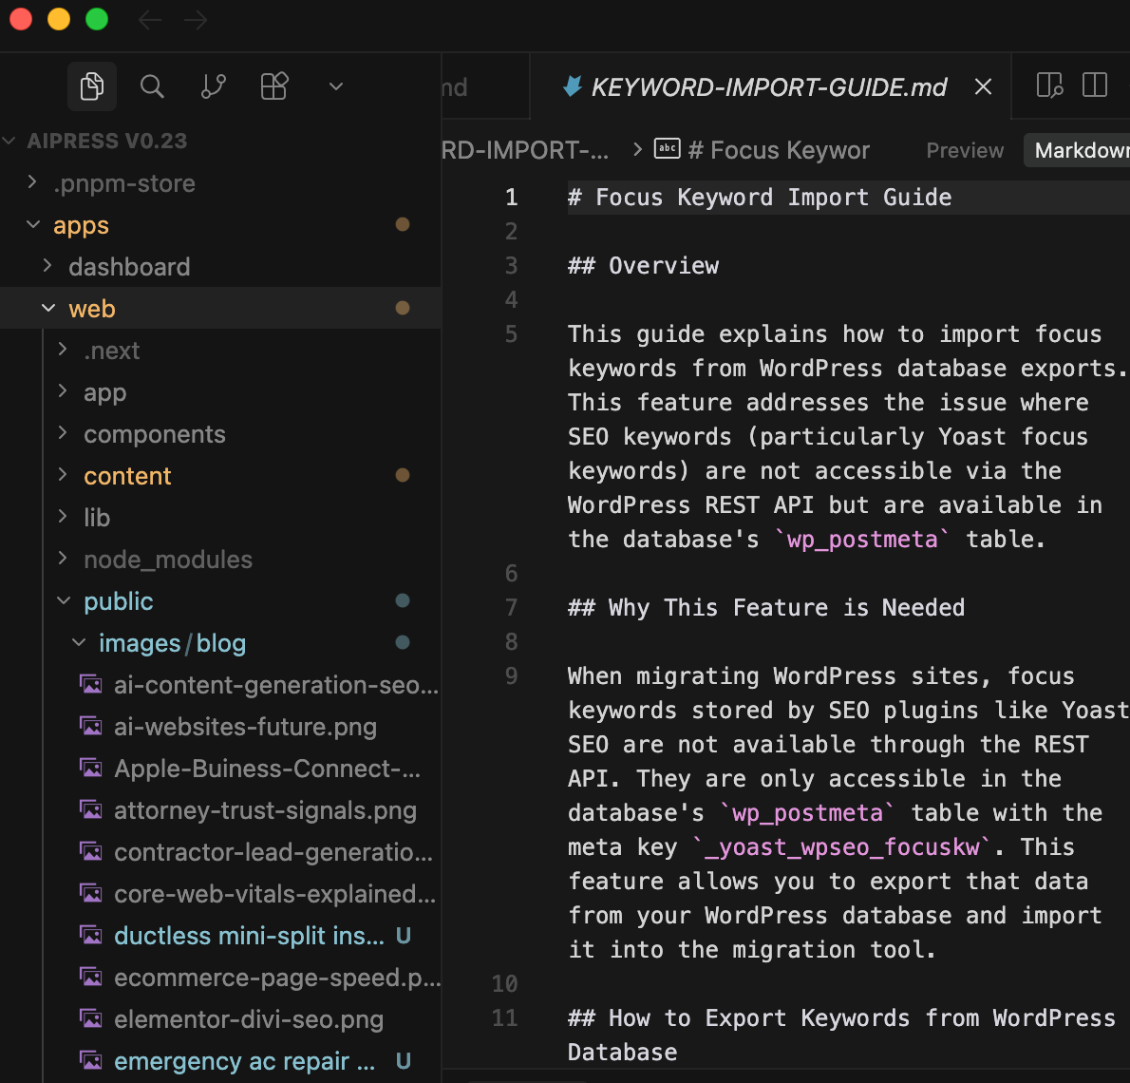
Task: Open the Markdown preview to the side icon
Action: pos(1048,85)
